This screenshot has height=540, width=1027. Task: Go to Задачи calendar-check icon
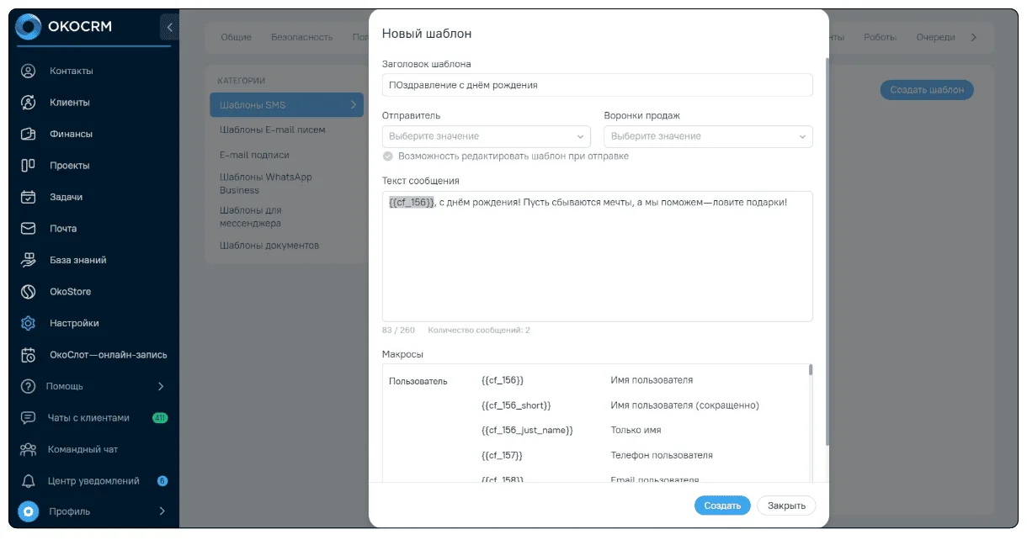[x=28, y=197]
